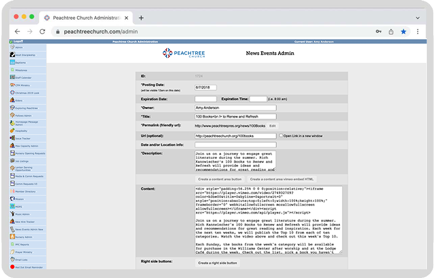Focus the Posting Date field
Screen dimensions: 436x278
pos(205,88)
